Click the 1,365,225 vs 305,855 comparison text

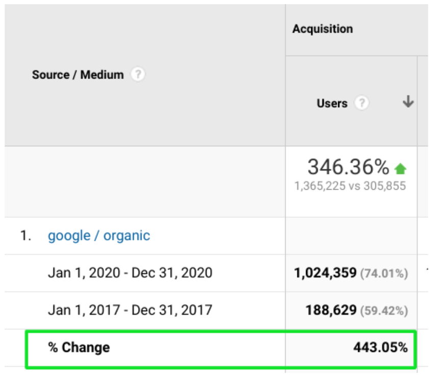click(x=350, y=186)
